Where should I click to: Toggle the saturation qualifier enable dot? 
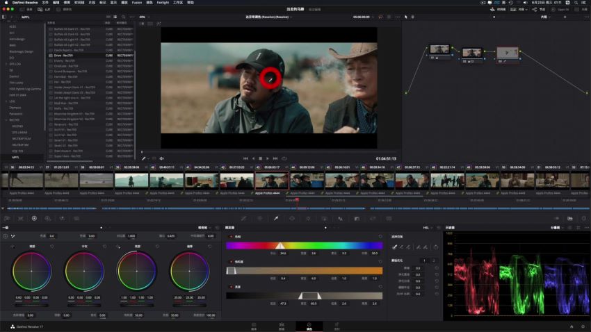click(x=231, y=262)
